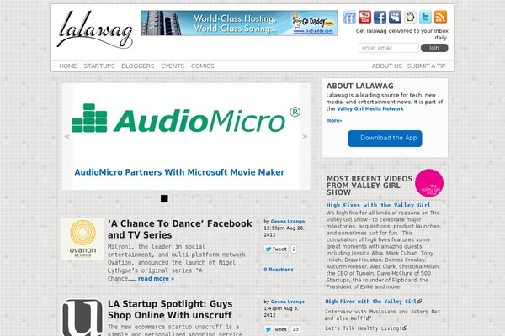Select the fifth slideshow indicator square
The width and height of the screenshot is (505, 336).
[208, 199]
